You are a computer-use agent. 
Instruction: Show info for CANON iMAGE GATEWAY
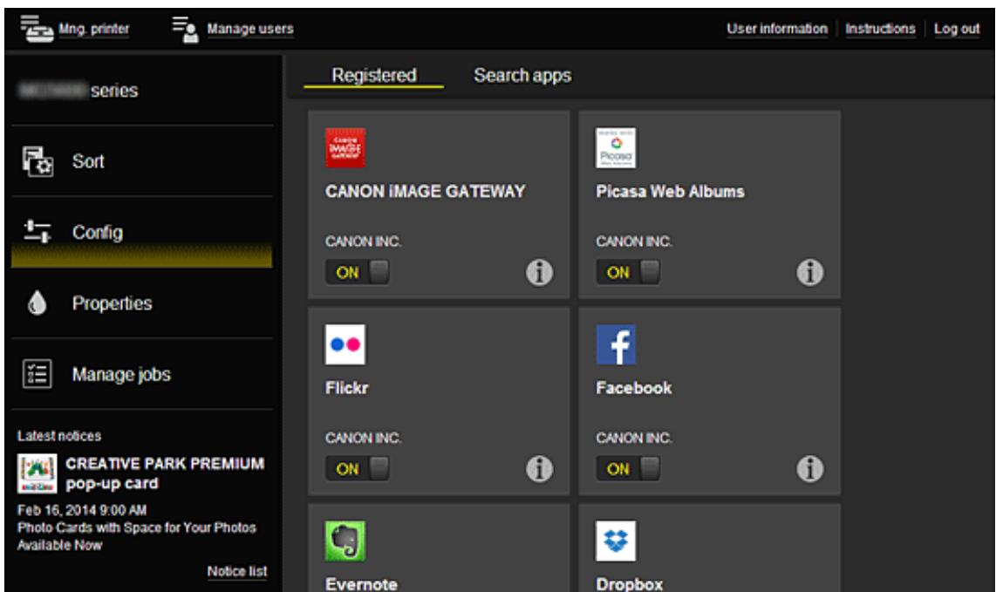pyautogui.click(x=539, y=273)
